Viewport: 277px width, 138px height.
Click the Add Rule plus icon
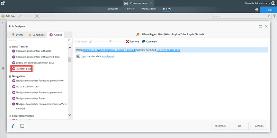[3, 16]
